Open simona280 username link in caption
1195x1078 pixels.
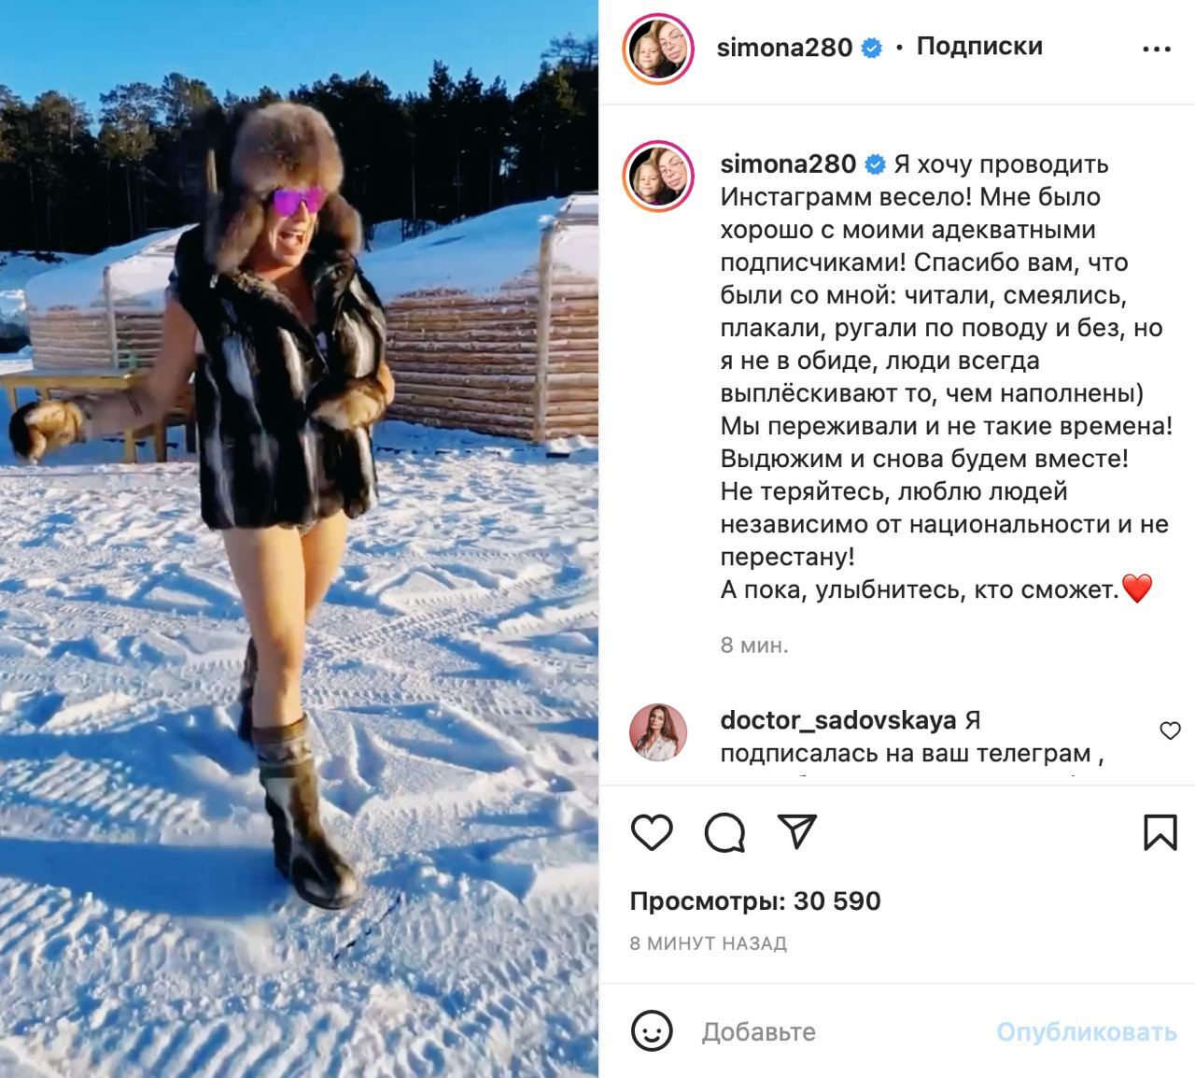coord(788,163)
